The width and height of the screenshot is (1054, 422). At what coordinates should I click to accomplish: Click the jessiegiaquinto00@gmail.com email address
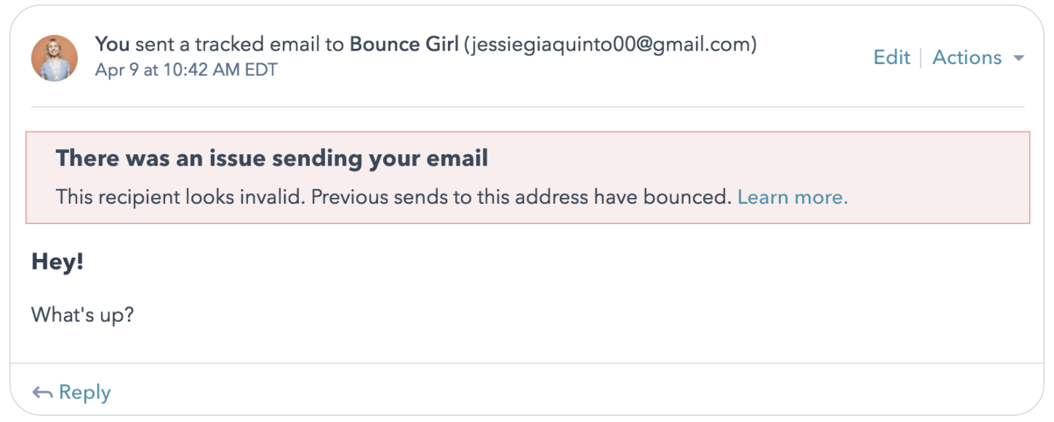(611, 44)
